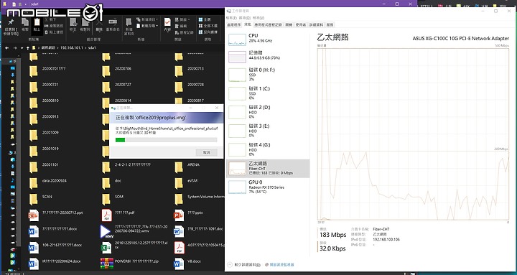Select CPU in the performance list
The width and height of the screenshot is (517, 275).
click(x=268, y=39)
